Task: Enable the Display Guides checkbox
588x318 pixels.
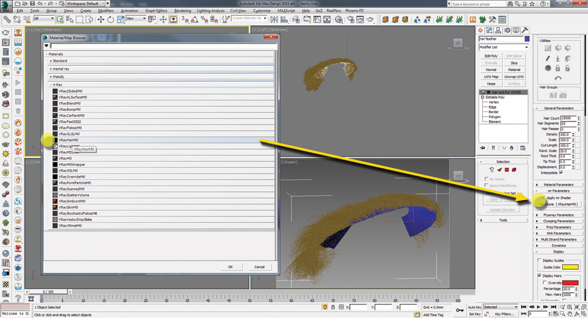Action: tap(539, 260)
